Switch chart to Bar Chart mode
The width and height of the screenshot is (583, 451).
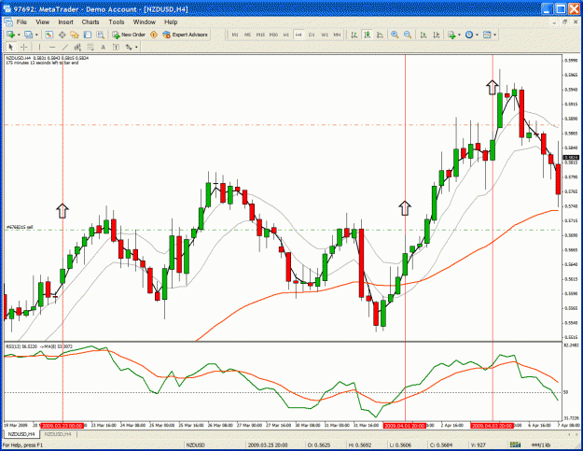pyautogui.click(x=354, y=35)
